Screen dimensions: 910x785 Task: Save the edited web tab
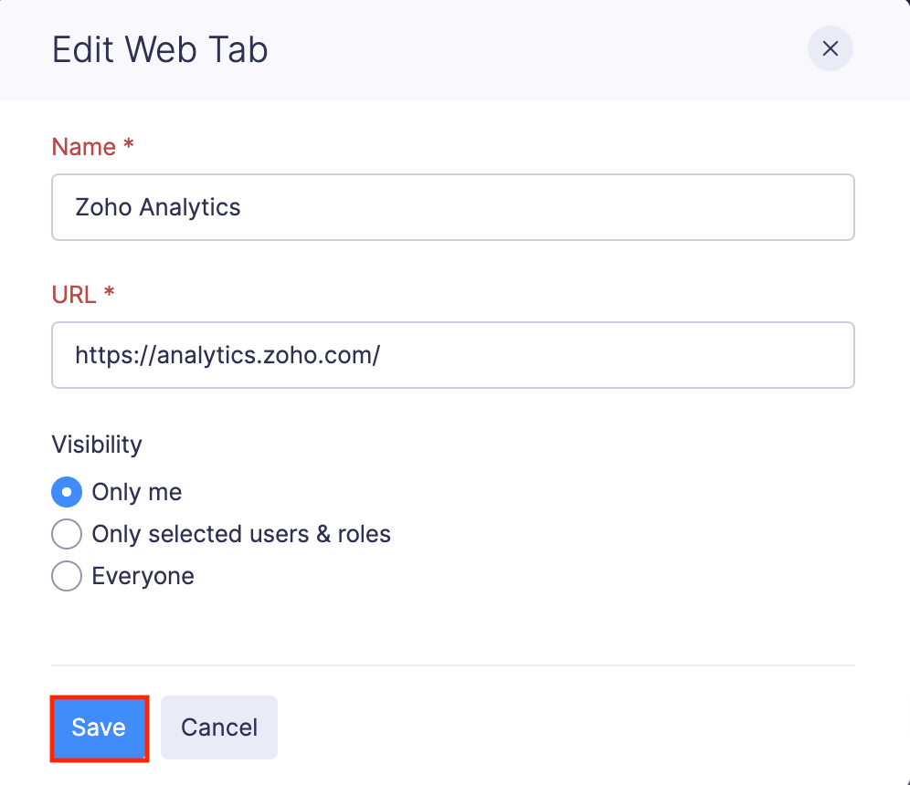point(99,727)
